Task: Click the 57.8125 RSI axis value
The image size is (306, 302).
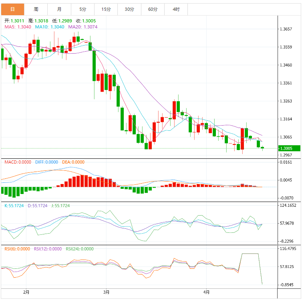Action: tap(287, 266)
